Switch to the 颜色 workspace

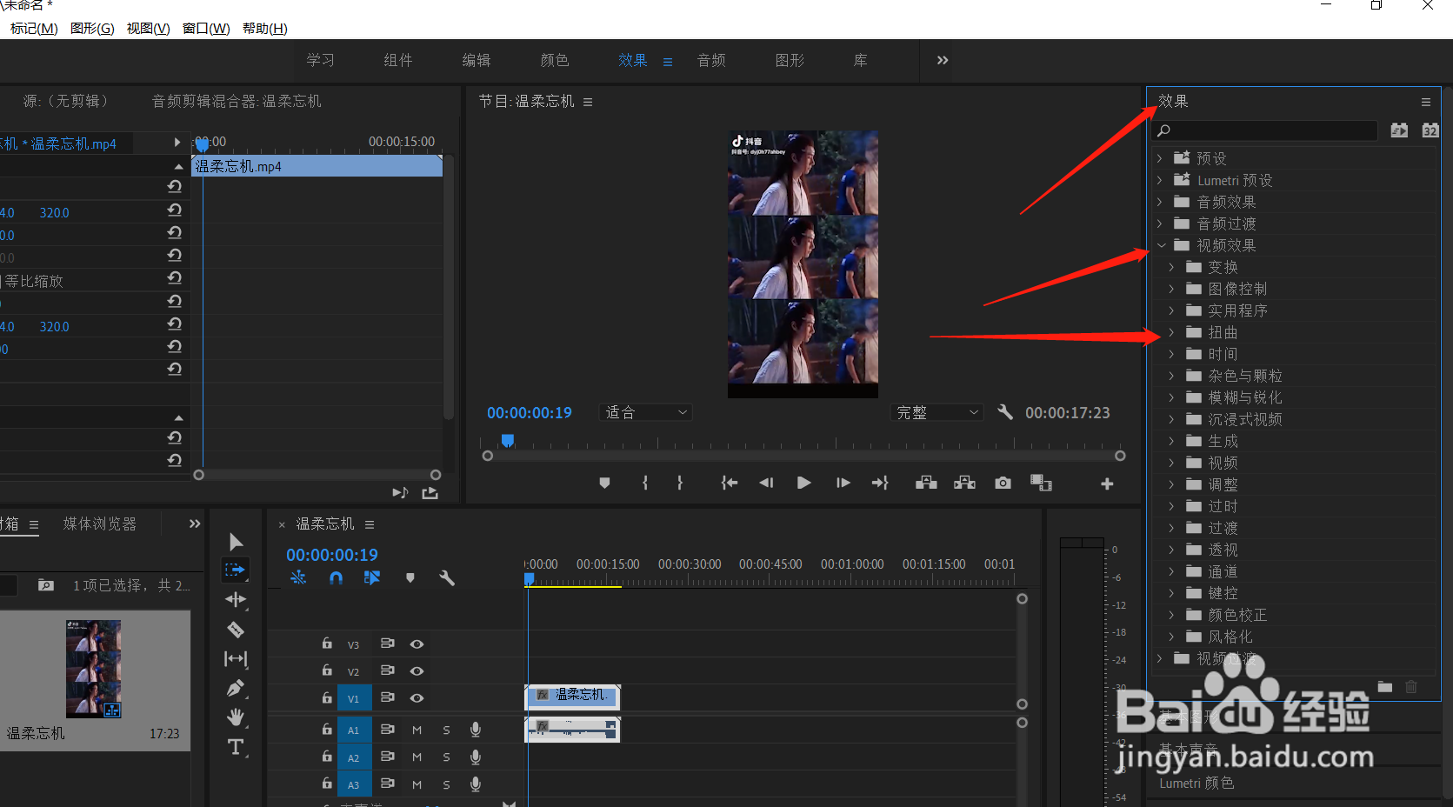click(x=555, y=60)
